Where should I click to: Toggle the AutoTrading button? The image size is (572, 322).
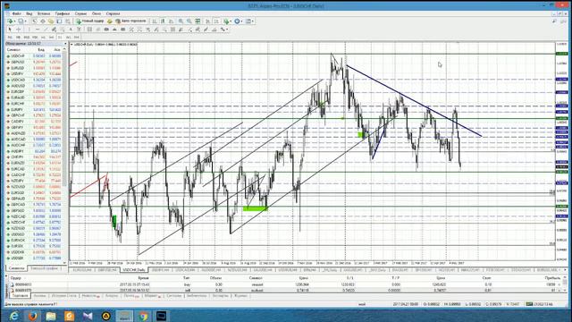130,21
